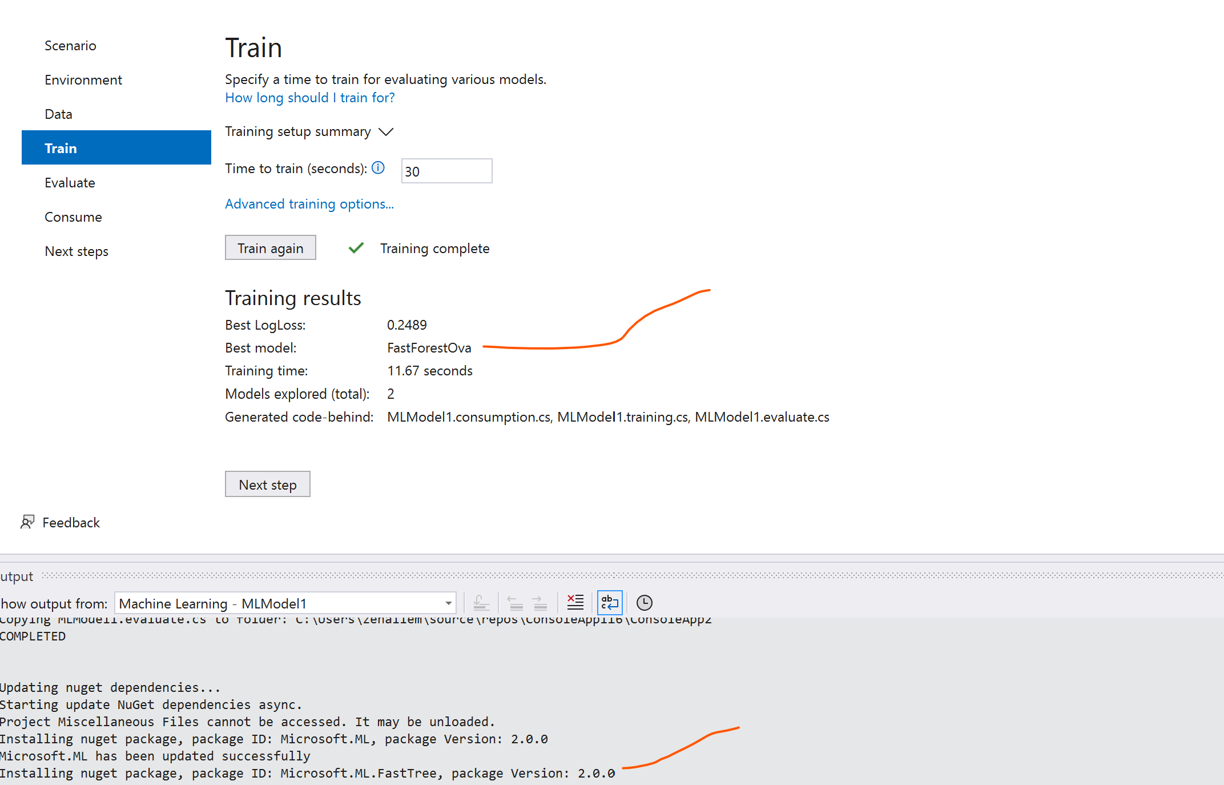Screen dimensions: 1224x785
Task: Click the green Training complete checkmark
Action: 356,247
